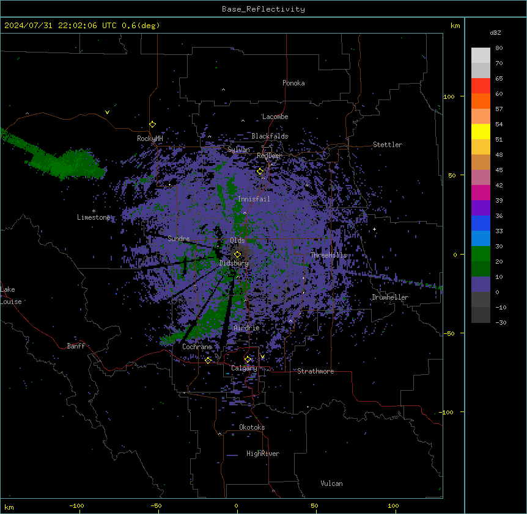Click the Stettler city label
Screen dimensions: 527x514
tap(388, 145)
